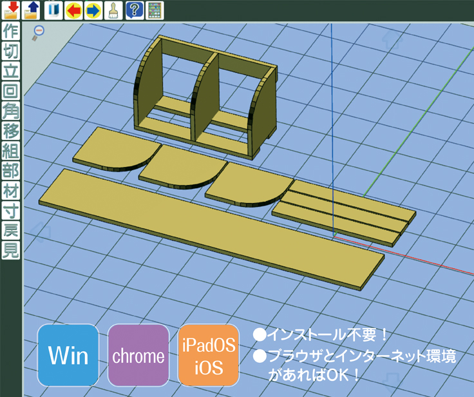The height and width of the screenshot is (397, 474).
Task: Redo with the blue right arrow
Action: point(93,10)
